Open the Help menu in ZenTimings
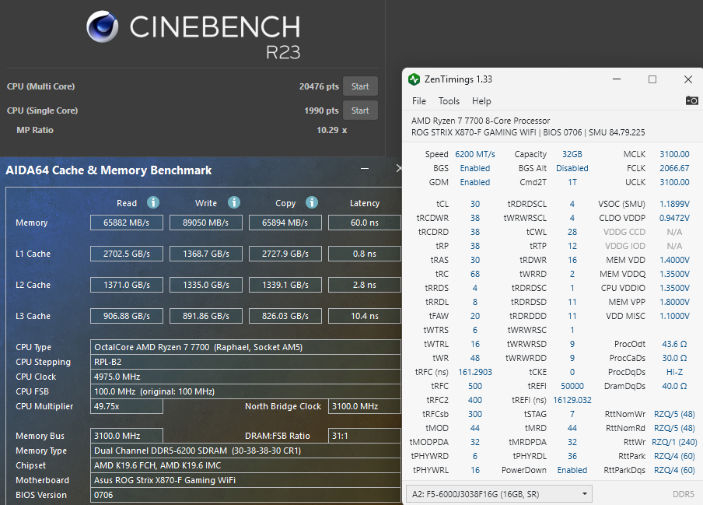This screenshot has width=703, height=505. (481, 101)
